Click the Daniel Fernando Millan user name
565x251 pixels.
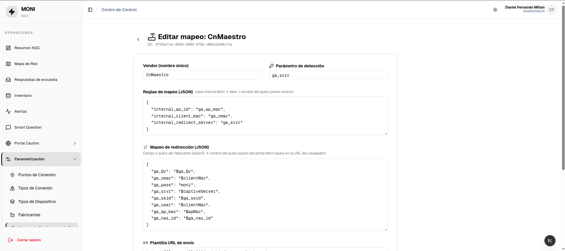click(525, 7)
